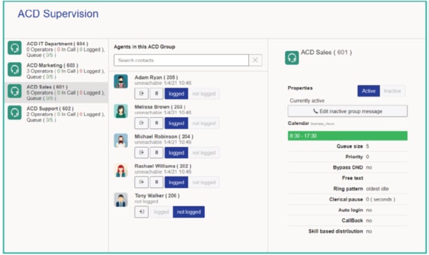Click the Active button under Properties
The width and height of the screenshot is (429, 255).
point(368,91)
